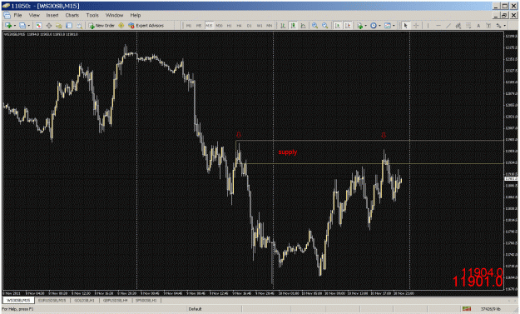Expand the Indicators dropdown arrow
Image resolution: width=520 pixels, height=314 pixels.
(x=366, y=26)
